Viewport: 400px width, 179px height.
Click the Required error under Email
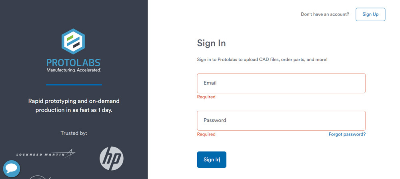[206, 97]
